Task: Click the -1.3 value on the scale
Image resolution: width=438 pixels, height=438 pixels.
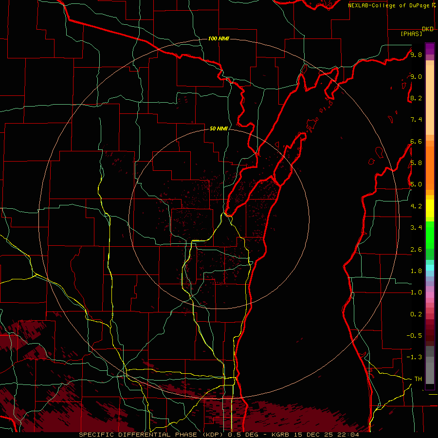Action: tap(414, 357)
